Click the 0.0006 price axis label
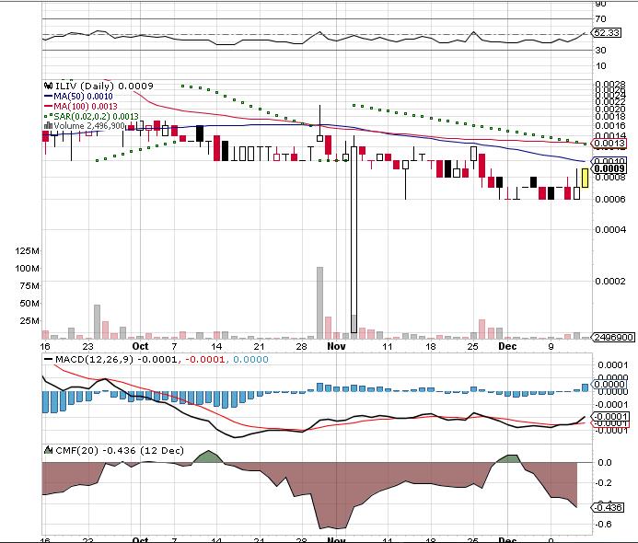Image resolution: width=638 pixels, height=543 pixels. [610, 199]
